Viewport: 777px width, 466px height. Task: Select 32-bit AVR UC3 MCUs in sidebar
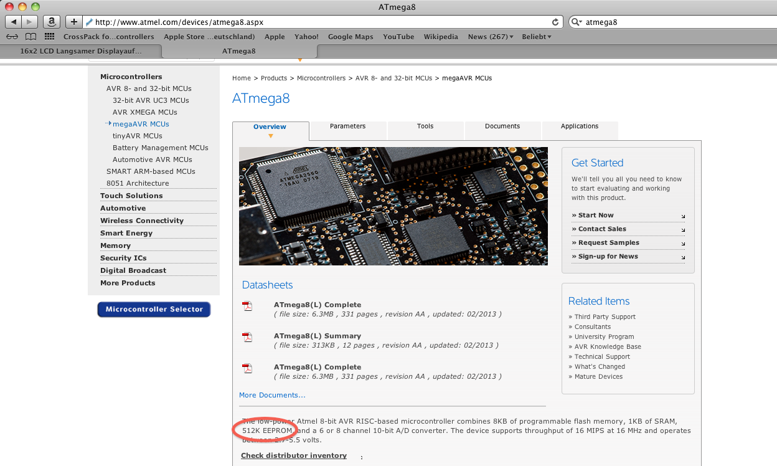click(x=151, y=100)
